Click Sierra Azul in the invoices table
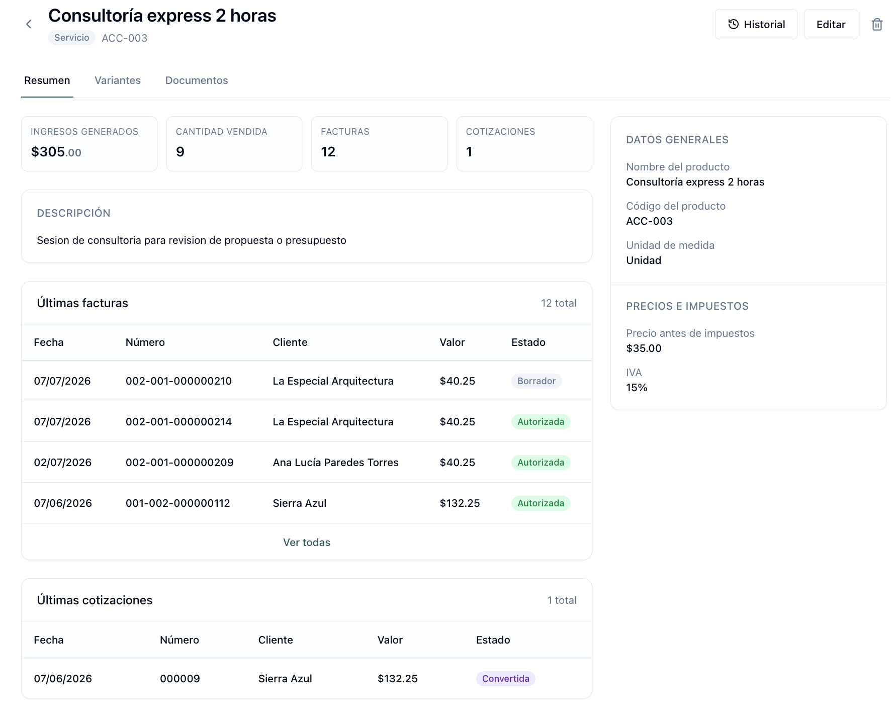895x724 pixels. click(300, 503)
